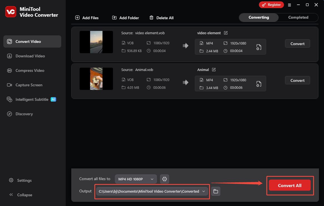Convert the Animal.vob file
Viewport: 324px width, 206px height.
[x=297, y=80]
